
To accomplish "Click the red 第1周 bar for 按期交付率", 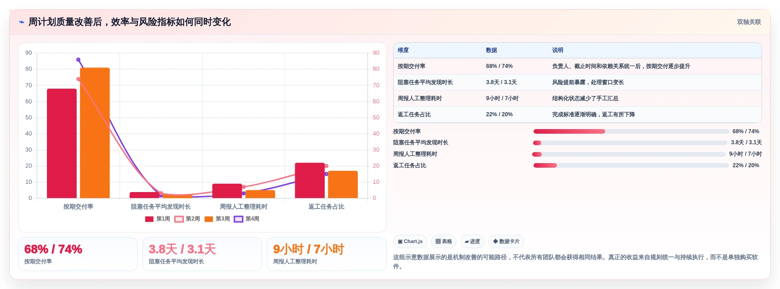I will tap(62, 143).
